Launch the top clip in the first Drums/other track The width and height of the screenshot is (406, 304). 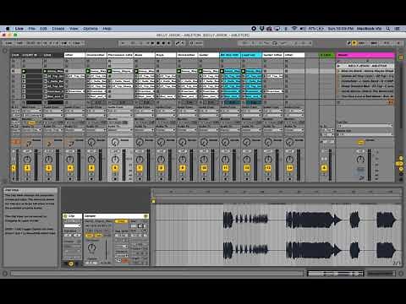pyautogui.click(x=88, y=71)
